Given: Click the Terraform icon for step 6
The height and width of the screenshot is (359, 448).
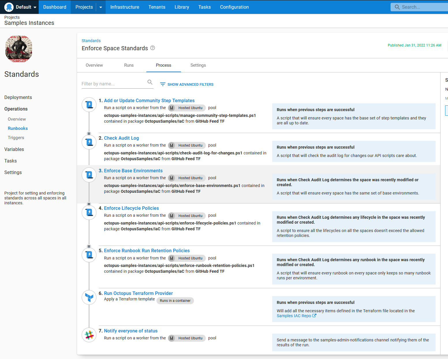Looking at the screenshot, I should 89,297.
